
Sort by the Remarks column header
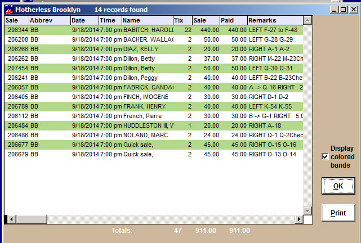pos(275,20)
